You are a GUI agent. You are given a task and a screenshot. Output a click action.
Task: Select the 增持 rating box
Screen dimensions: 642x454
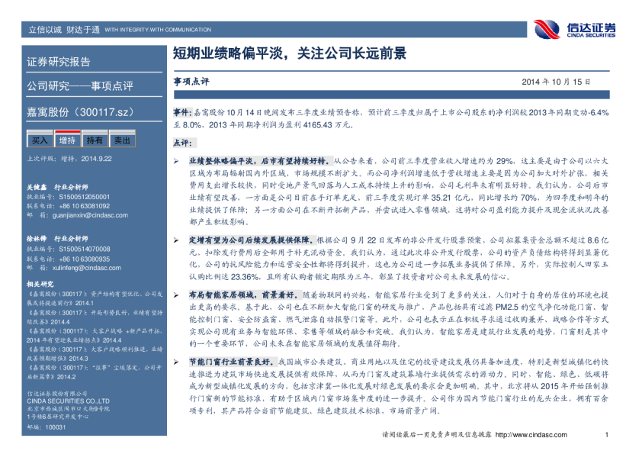coord(67,140)
